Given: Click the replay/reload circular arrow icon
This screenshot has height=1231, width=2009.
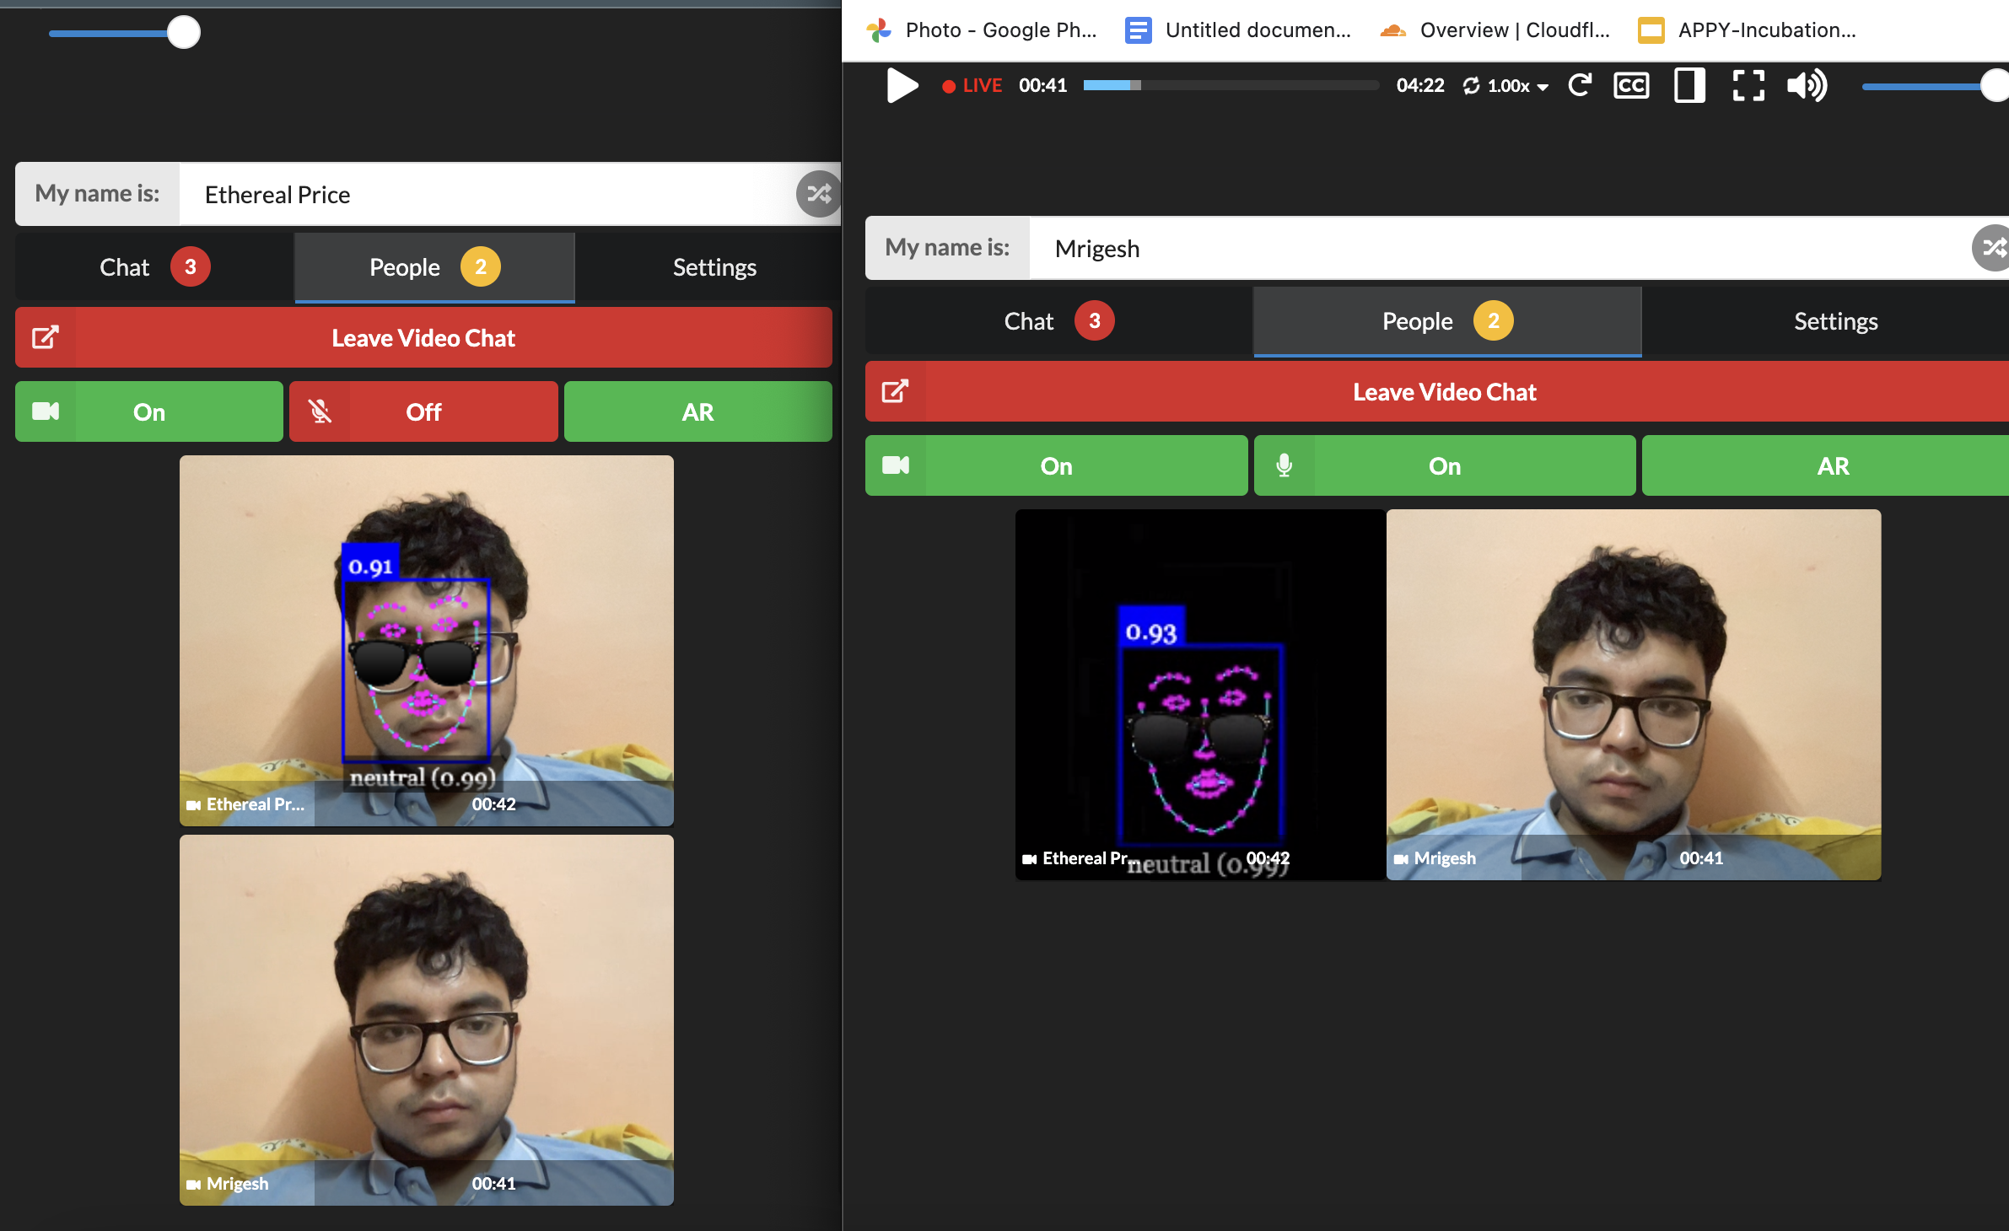Looking at the screenshot, I should click(x=1580, y=85).
